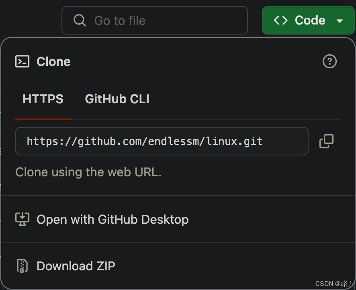
Task: Select the HTTPS tab
Action: tap(43, 99)
